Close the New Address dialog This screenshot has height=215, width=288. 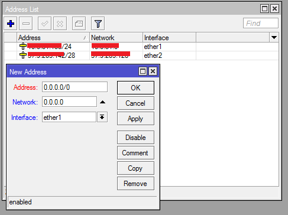(153, 71)
